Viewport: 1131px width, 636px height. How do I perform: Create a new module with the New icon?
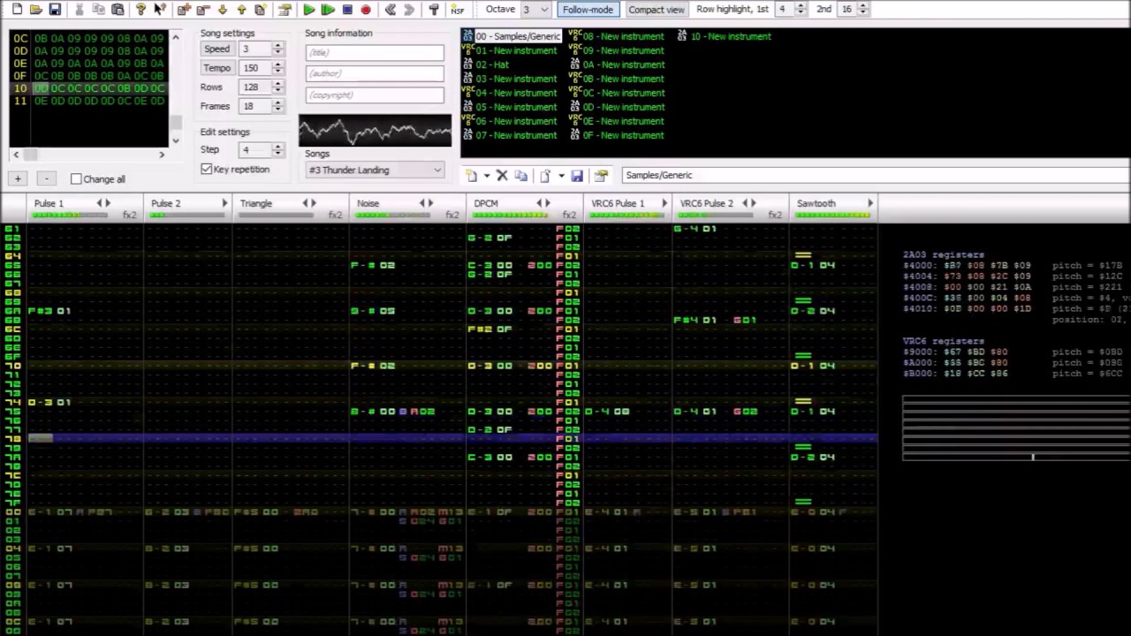[17, 10]
